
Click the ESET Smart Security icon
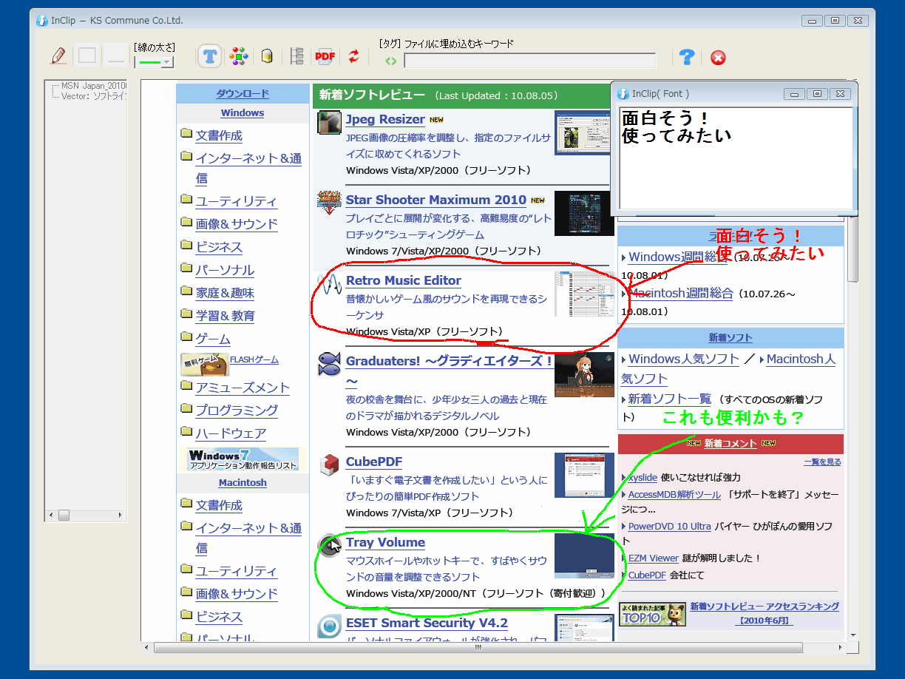pos(329,626)
